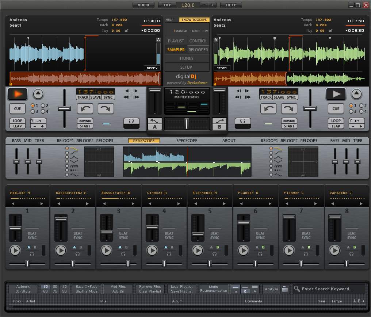
Task: Toggle BEAT SYNC on sampler slot 2
Action: [78, 236]
